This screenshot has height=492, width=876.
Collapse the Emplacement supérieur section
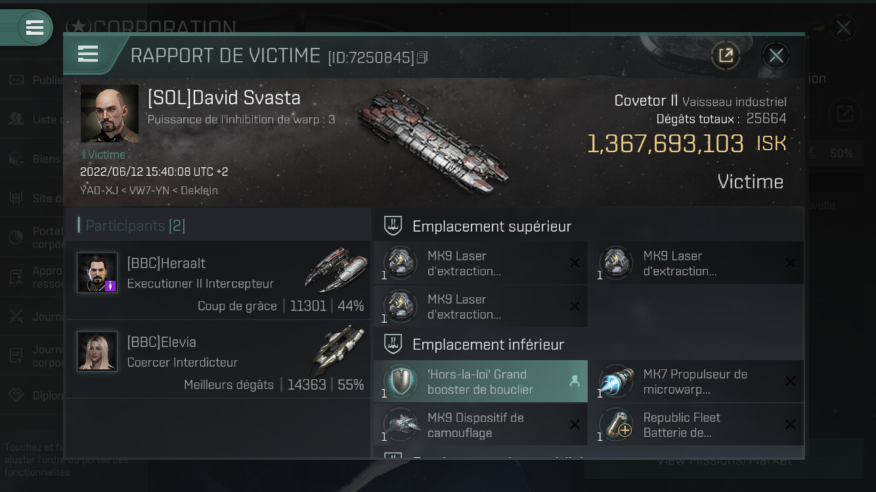pos(393,226)
